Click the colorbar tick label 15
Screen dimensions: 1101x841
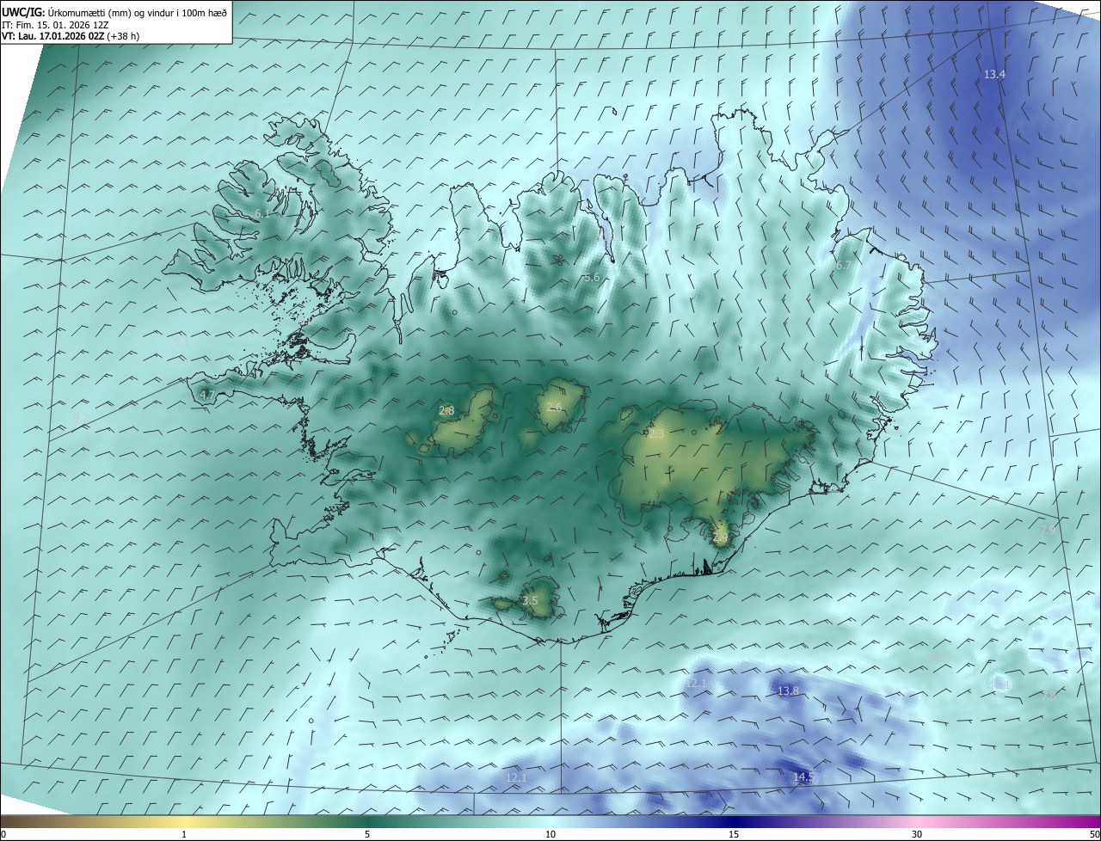(x=734, y=834)
